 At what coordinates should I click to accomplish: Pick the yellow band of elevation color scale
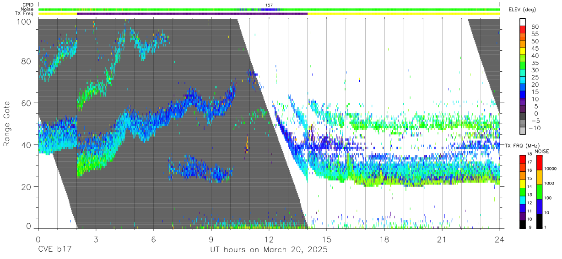pyautogui.click(x=523, y=51)
